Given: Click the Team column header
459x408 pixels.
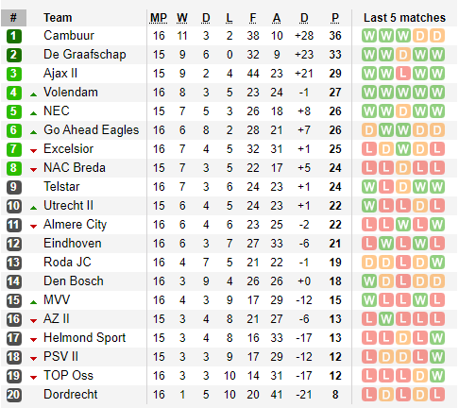Looking at the screenshot, I should coord(58,18).
